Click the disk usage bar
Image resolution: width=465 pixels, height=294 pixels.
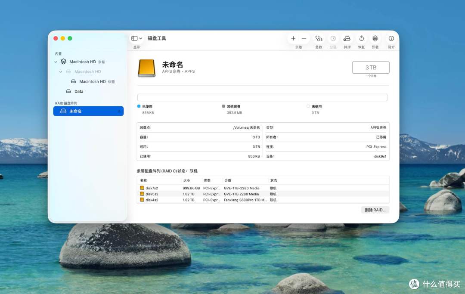[x=263, y=98]
